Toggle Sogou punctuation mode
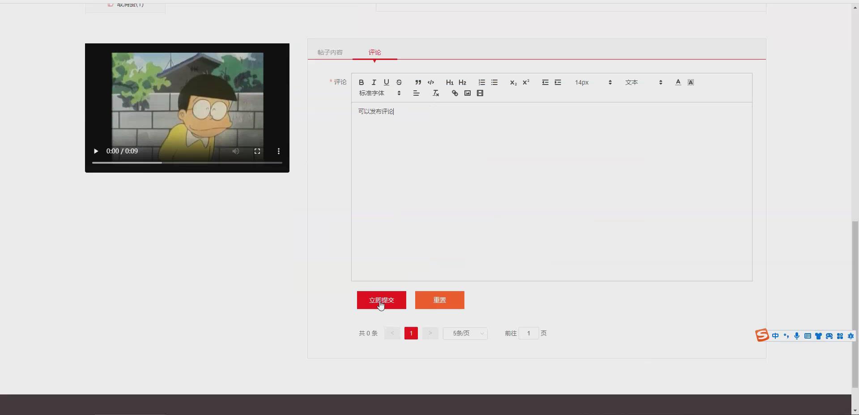This screenshot has height=415, width=859. 786,336
